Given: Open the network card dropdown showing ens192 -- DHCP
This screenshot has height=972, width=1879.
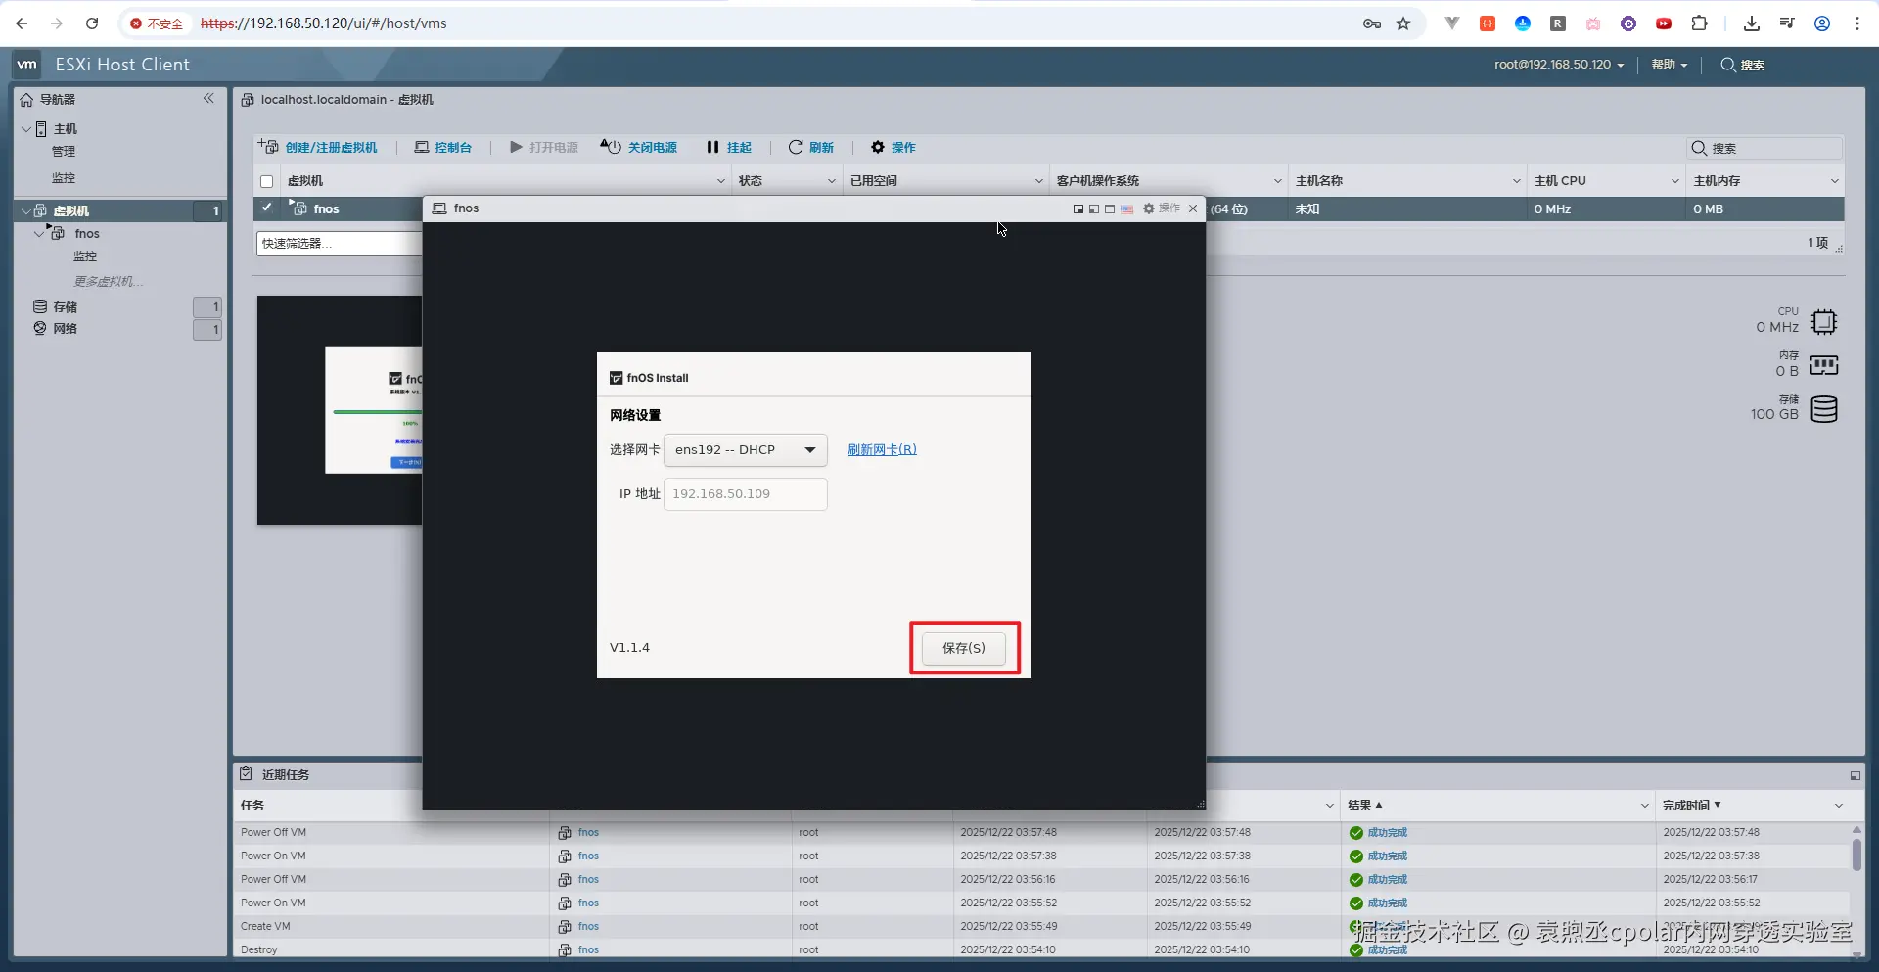Looking at the screenshot, I should (746, 450).
